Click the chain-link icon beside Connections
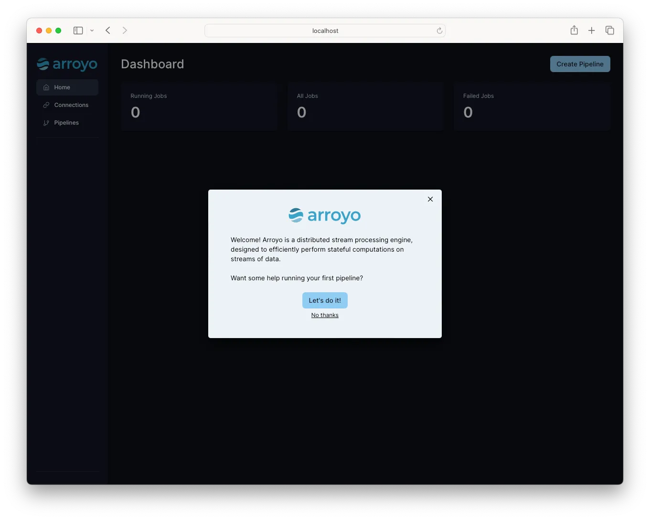This screenshot has width=650, height=520. [x=46, y=105]
